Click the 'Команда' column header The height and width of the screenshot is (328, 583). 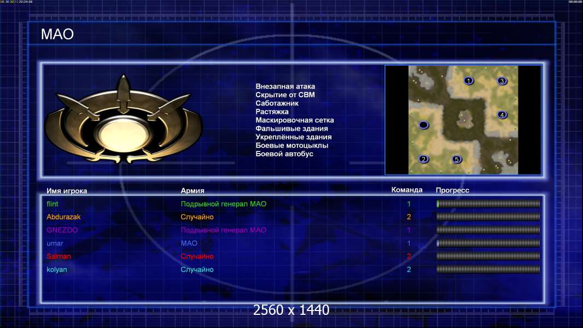pyautogui.click(x=407, y=190)
